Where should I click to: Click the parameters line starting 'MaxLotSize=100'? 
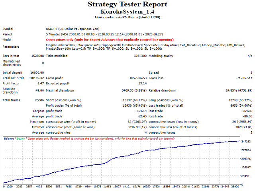104,49
